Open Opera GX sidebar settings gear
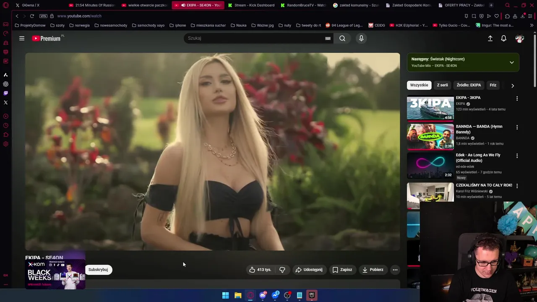537x302 pixels. [x=5, y=144]
